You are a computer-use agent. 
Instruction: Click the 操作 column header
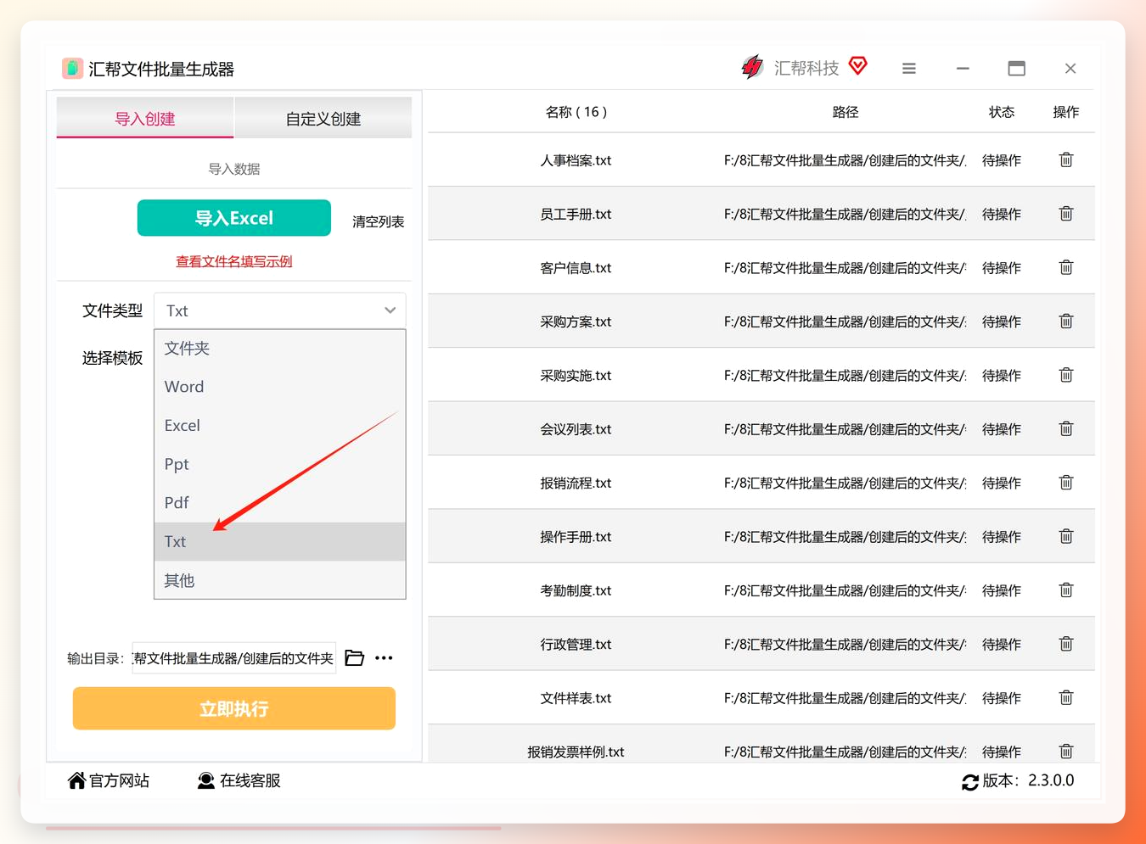tap(1066, 112)
